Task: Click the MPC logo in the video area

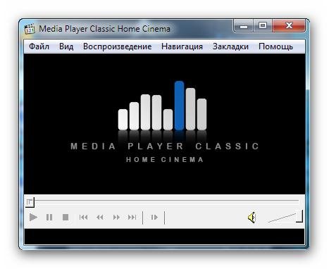Action: coord(164,122)
